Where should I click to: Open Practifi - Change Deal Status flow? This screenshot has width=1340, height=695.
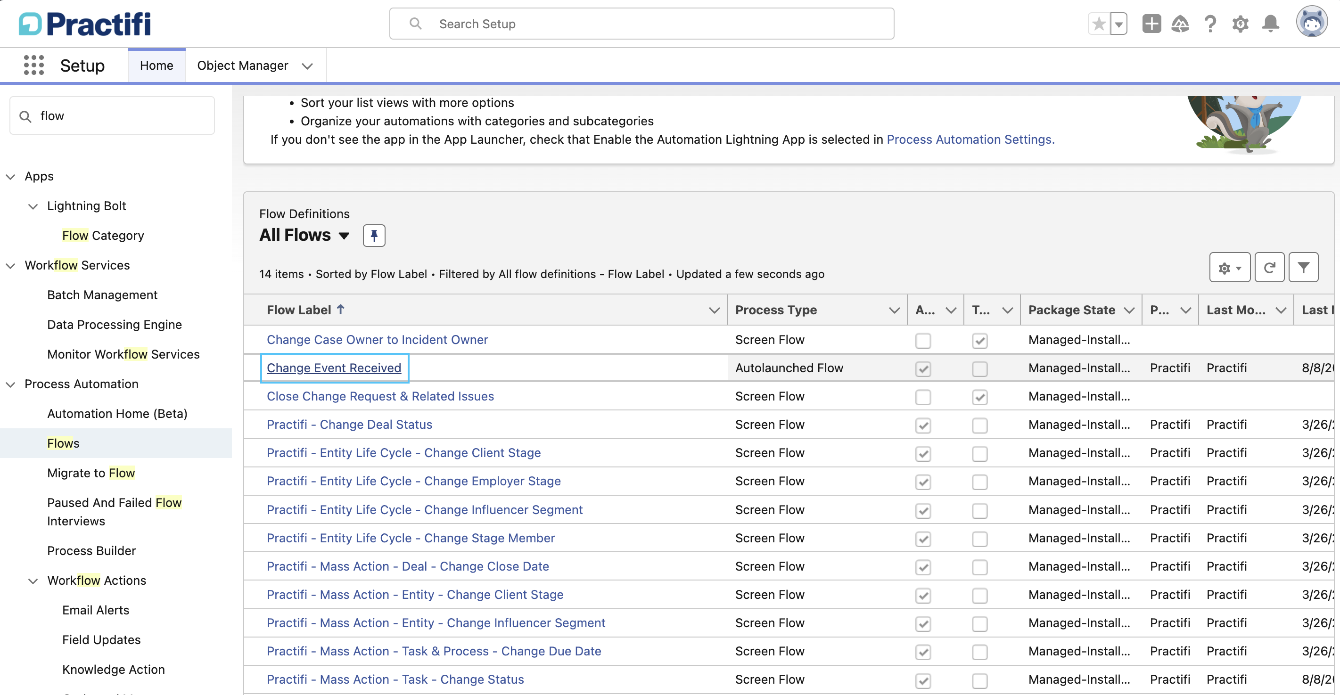pos(350,425)
